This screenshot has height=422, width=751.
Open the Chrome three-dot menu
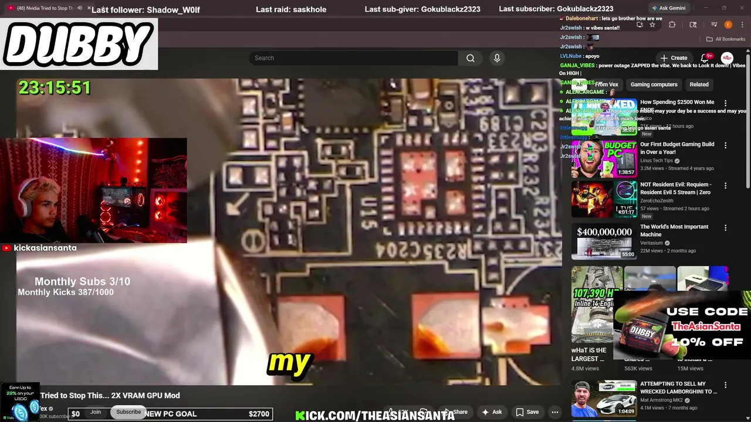pyautogui.click(x=741, y=25)
